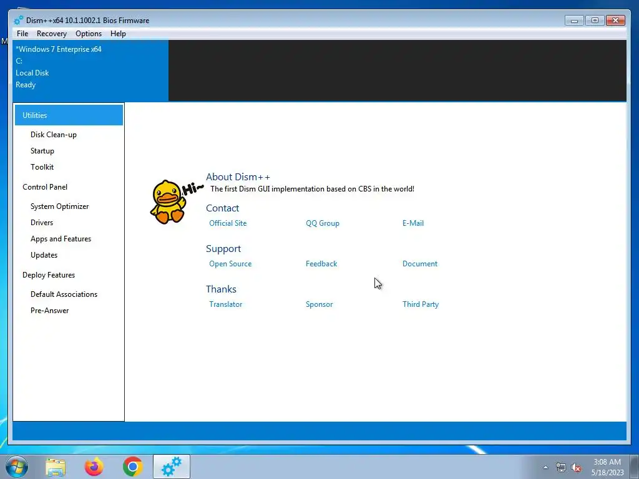
Task: Maximize the Dism++ window
Action: click(595, 21)
